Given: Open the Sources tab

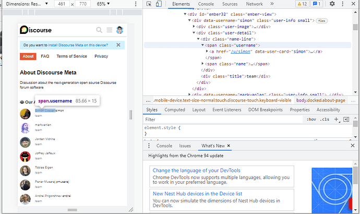Looking at the screenshot, I should coord(230,4).
